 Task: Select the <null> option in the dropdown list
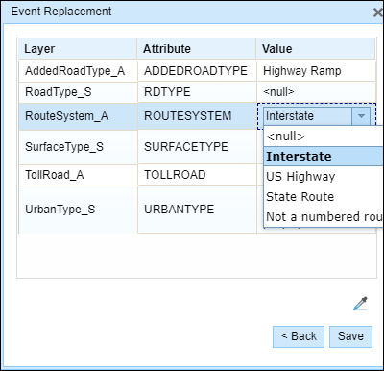coord(324,136)
